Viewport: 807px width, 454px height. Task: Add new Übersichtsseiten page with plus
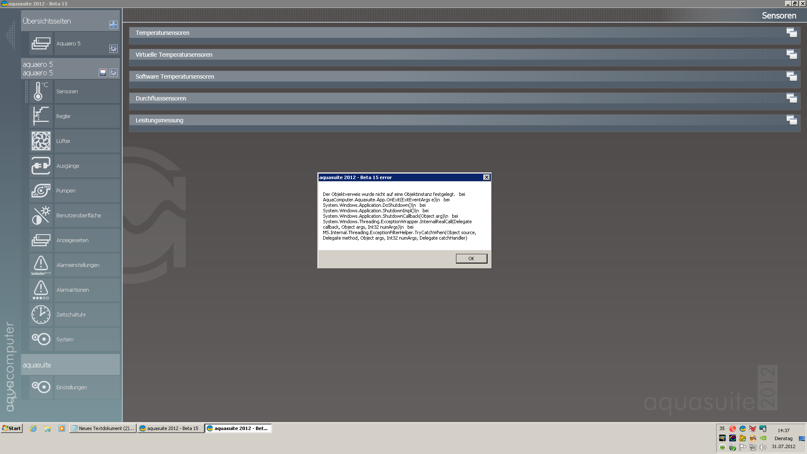pos(113,25)
